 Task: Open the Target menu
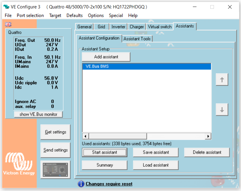pos(55,16)
